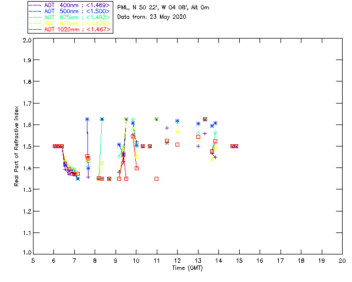The image size is (352, 282).
Task: Click the y-axis tick label 1.9
Action: [28, 60]
